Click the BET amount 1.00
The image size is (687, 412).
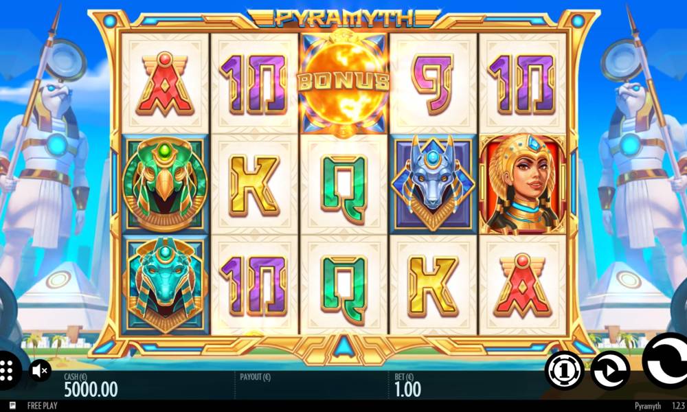(407, 389)
